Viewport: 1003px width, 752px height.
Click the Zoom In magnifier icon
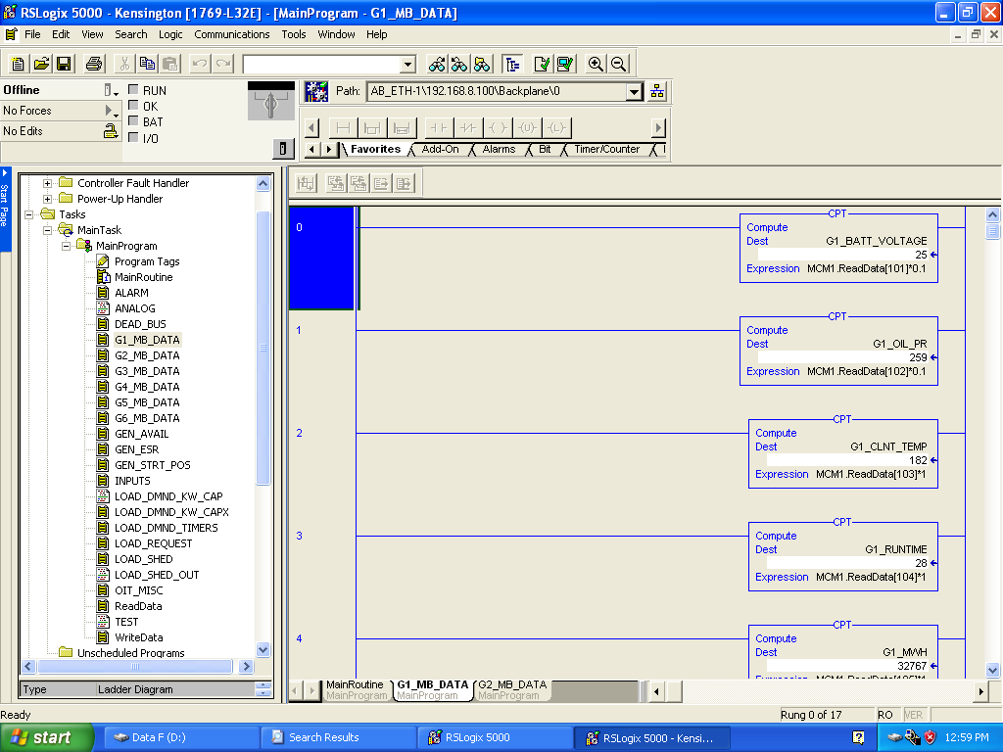coord(596,64)
